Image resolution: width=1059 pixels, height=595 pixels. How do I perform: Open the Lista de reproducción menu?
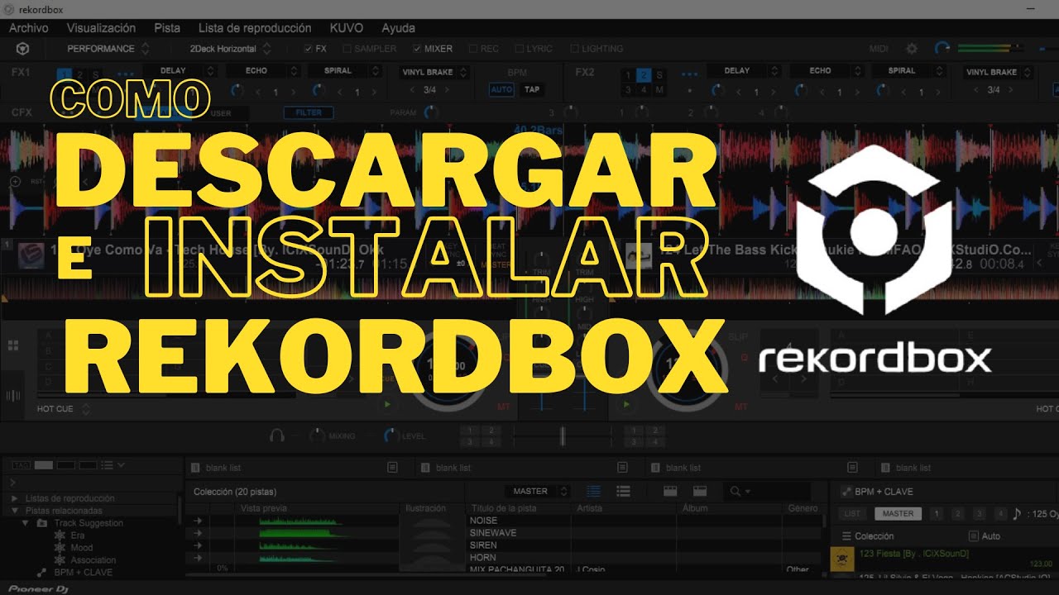[255, 28]
